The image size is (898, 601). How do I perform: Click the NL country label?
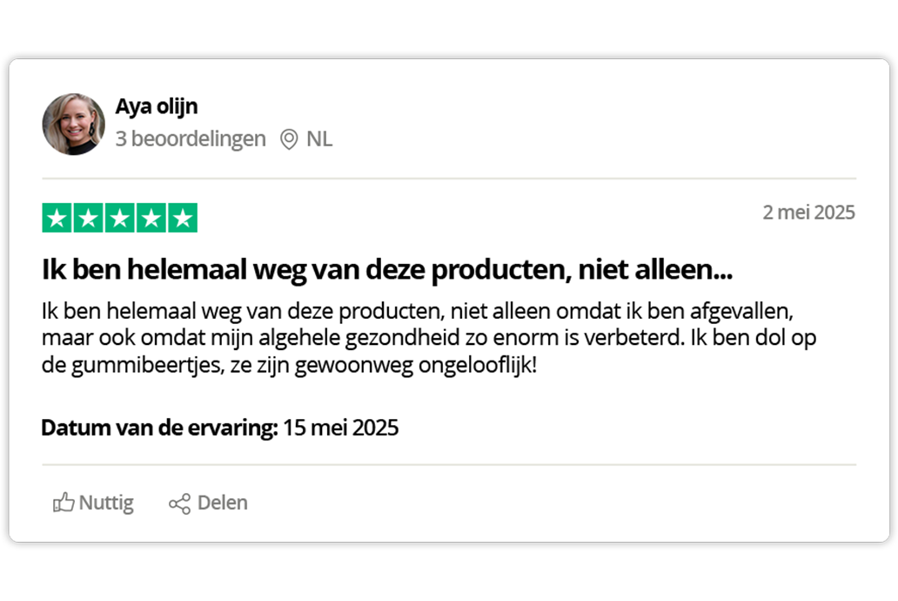click(x=319, y=138)
